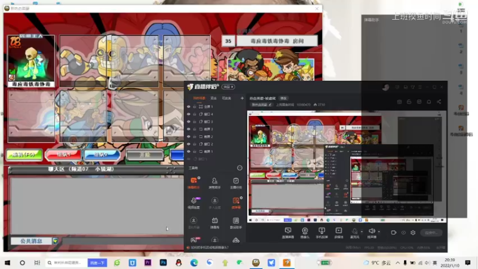Expand the microphone options arrow
Screen dimensions: 478x269
361,231
